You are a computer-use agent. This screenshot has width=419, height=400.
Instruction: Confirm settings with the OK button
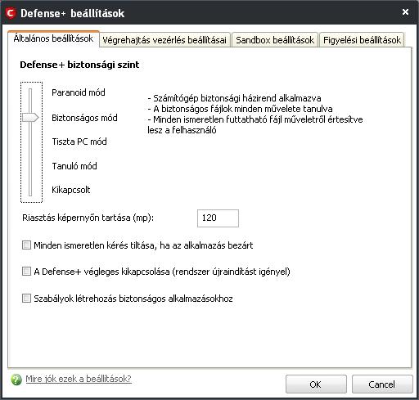coord(316,384)
